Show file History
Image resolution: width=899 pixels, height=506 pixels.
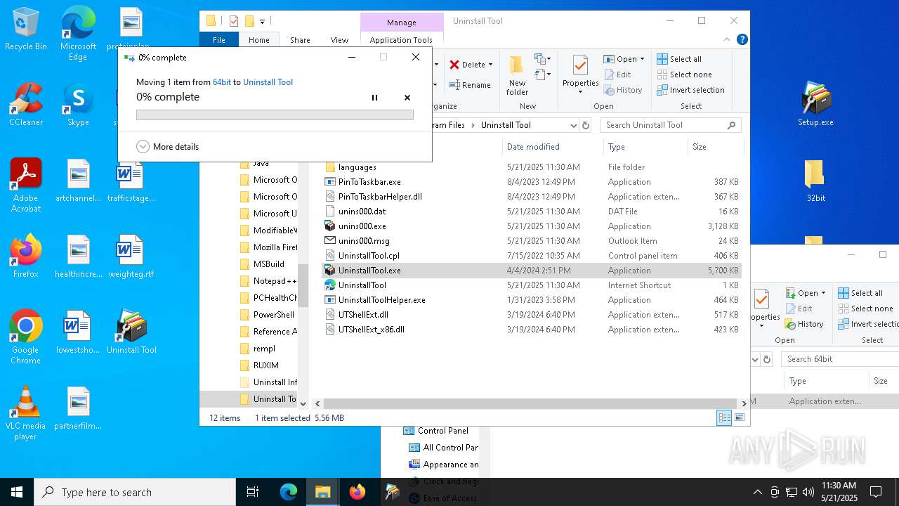click(x=622, y=90)
